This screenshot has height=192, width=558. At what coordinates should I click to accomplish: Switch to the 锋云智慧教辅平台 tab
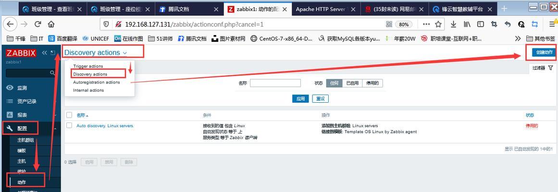(x=463, y=9)
